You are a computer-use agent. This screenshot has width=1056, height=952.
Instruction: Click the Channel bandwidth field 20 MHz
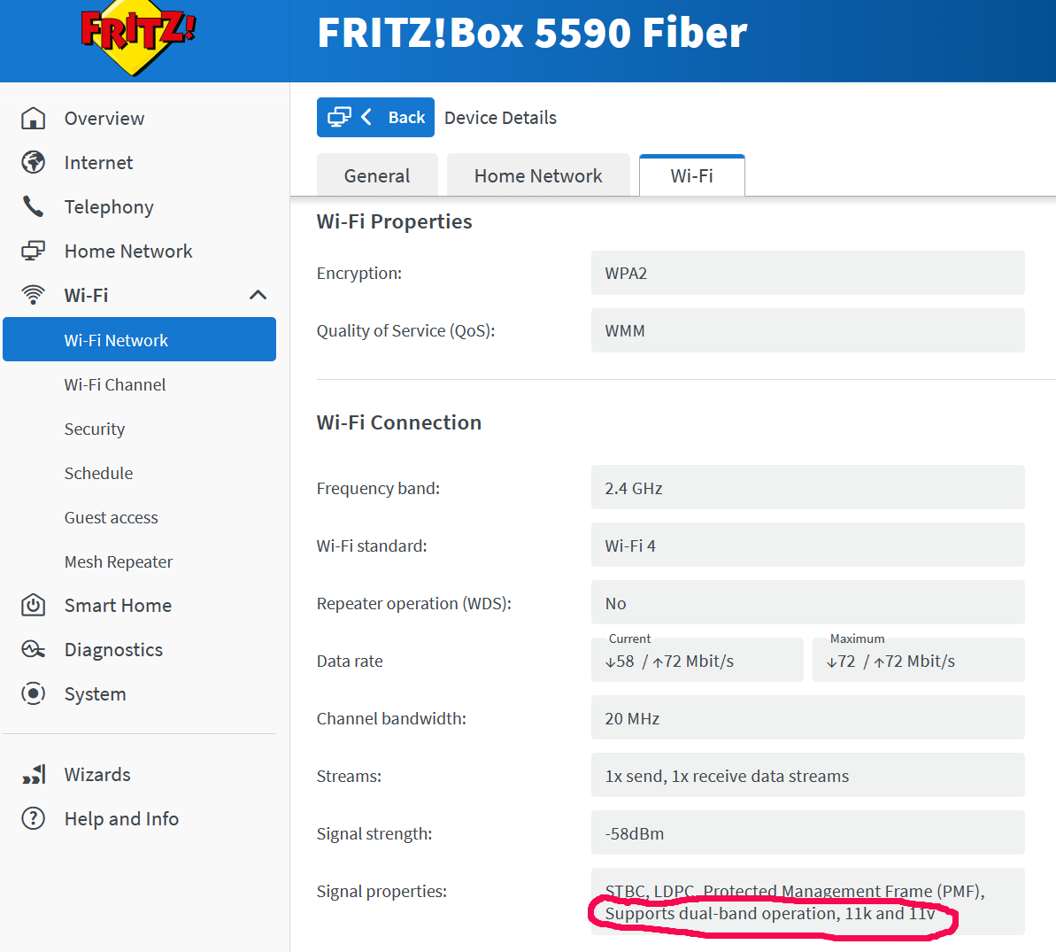808,717
